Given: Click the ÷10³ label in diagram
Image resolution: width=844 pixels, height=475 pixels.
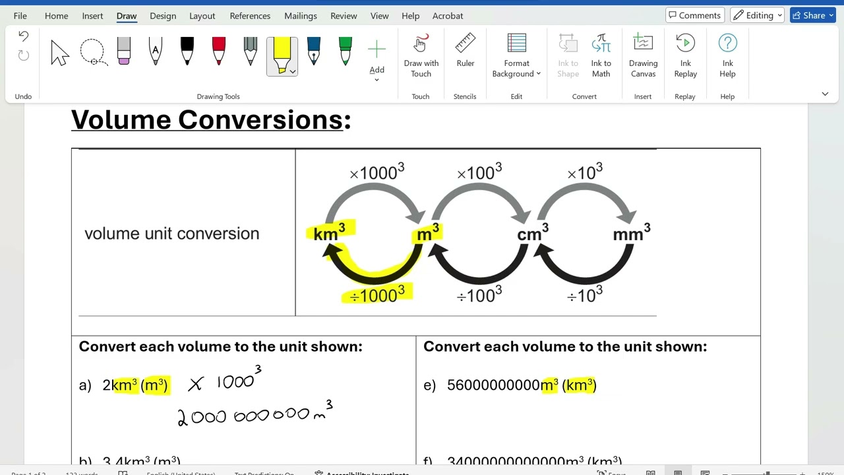Looking at the screenshot, I should [585, 294].
